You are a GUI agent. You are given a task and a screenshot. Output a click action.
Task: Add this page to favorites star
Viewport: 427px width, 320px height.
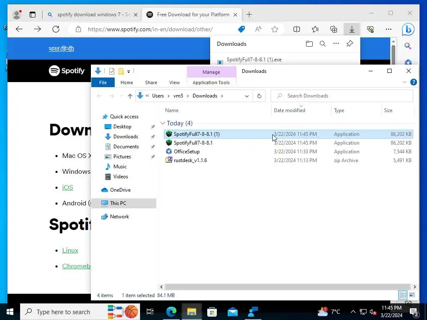click(x=275, y=29)
